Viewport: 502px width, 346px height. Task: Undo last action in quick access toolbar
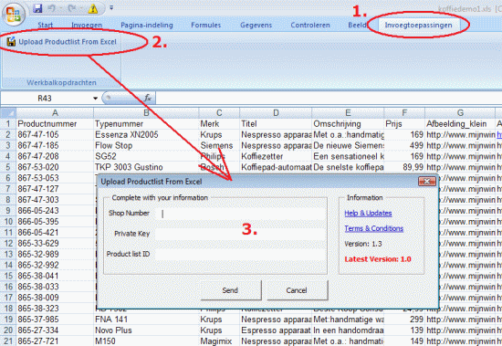pos(52,8)
